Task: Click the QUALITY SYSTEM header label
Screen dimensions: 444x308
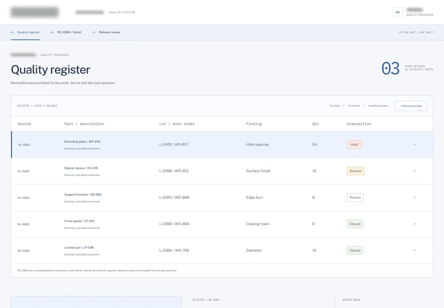Action: (x=122, y=12)
